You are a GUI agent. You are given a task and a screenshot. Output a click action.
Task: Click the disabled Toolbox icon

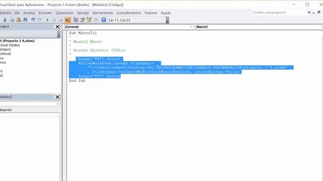tap(96, 20)
